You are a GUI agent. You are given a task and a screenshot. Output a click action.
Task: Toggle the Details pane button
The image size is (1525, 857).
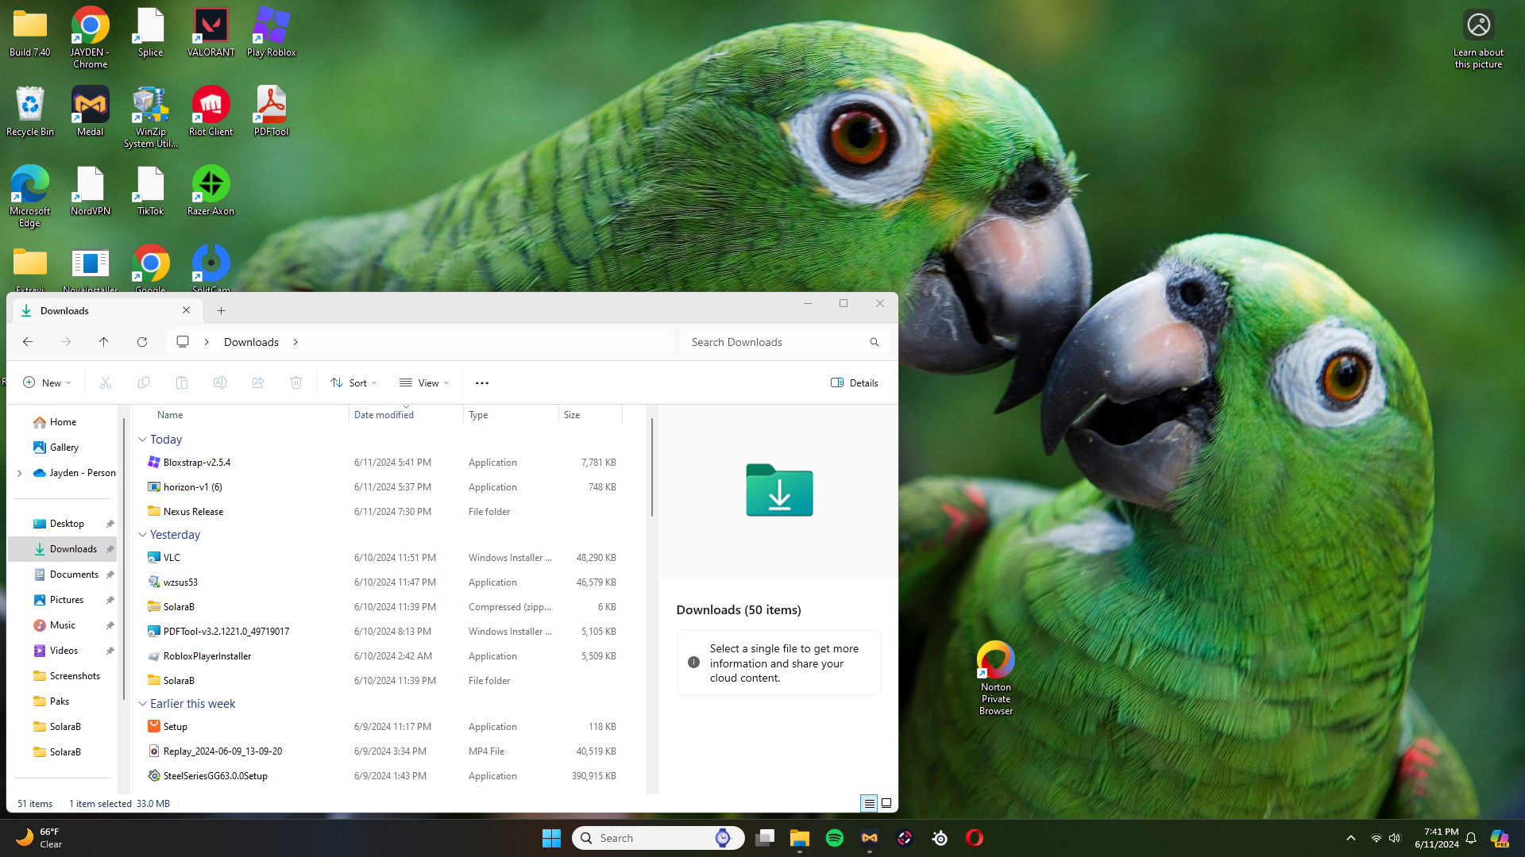click(x=855, y=383)
